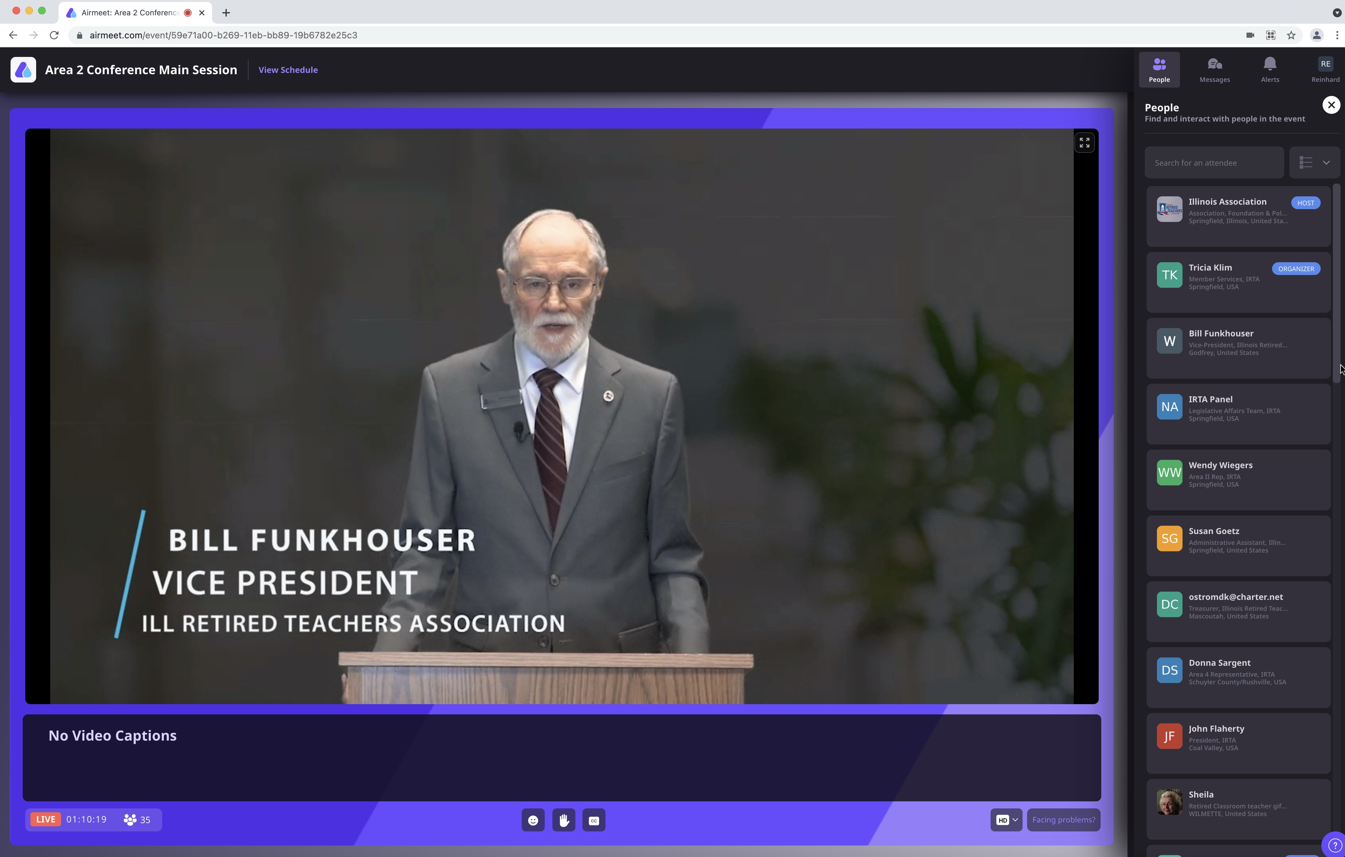Click the HOST badge
Screen dimensions: 1345x857
(x=1305, y=203)
